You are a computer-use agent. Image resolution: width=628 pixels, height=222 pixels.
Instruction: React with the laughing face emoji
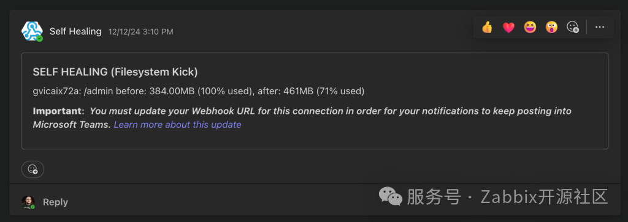530,27
